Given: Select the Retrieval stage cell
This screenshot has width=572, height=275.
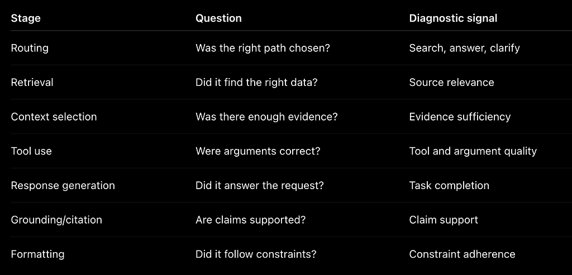Looking at the screenshot, I should pos(32,83).
